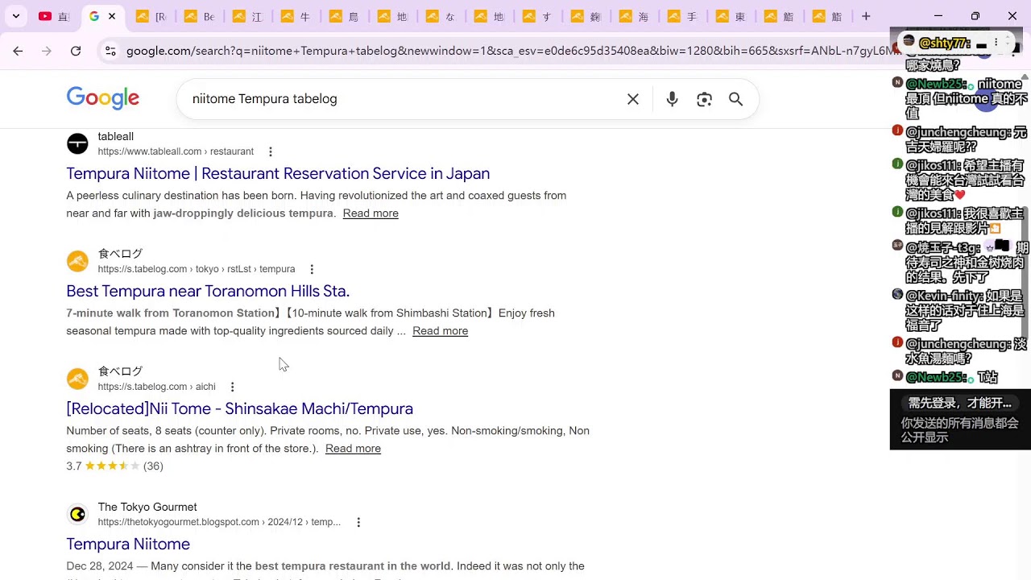Switch to the tabelog tab labeled 鳥
This screenshot has width=1031, height=580.
(x=344, y=16)
